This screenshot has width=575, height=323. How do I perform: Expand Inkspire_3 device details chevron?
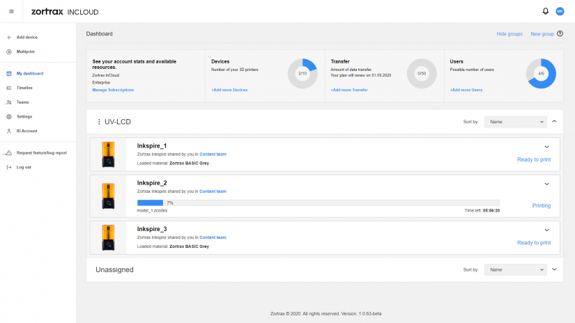[x=546, y=230]
